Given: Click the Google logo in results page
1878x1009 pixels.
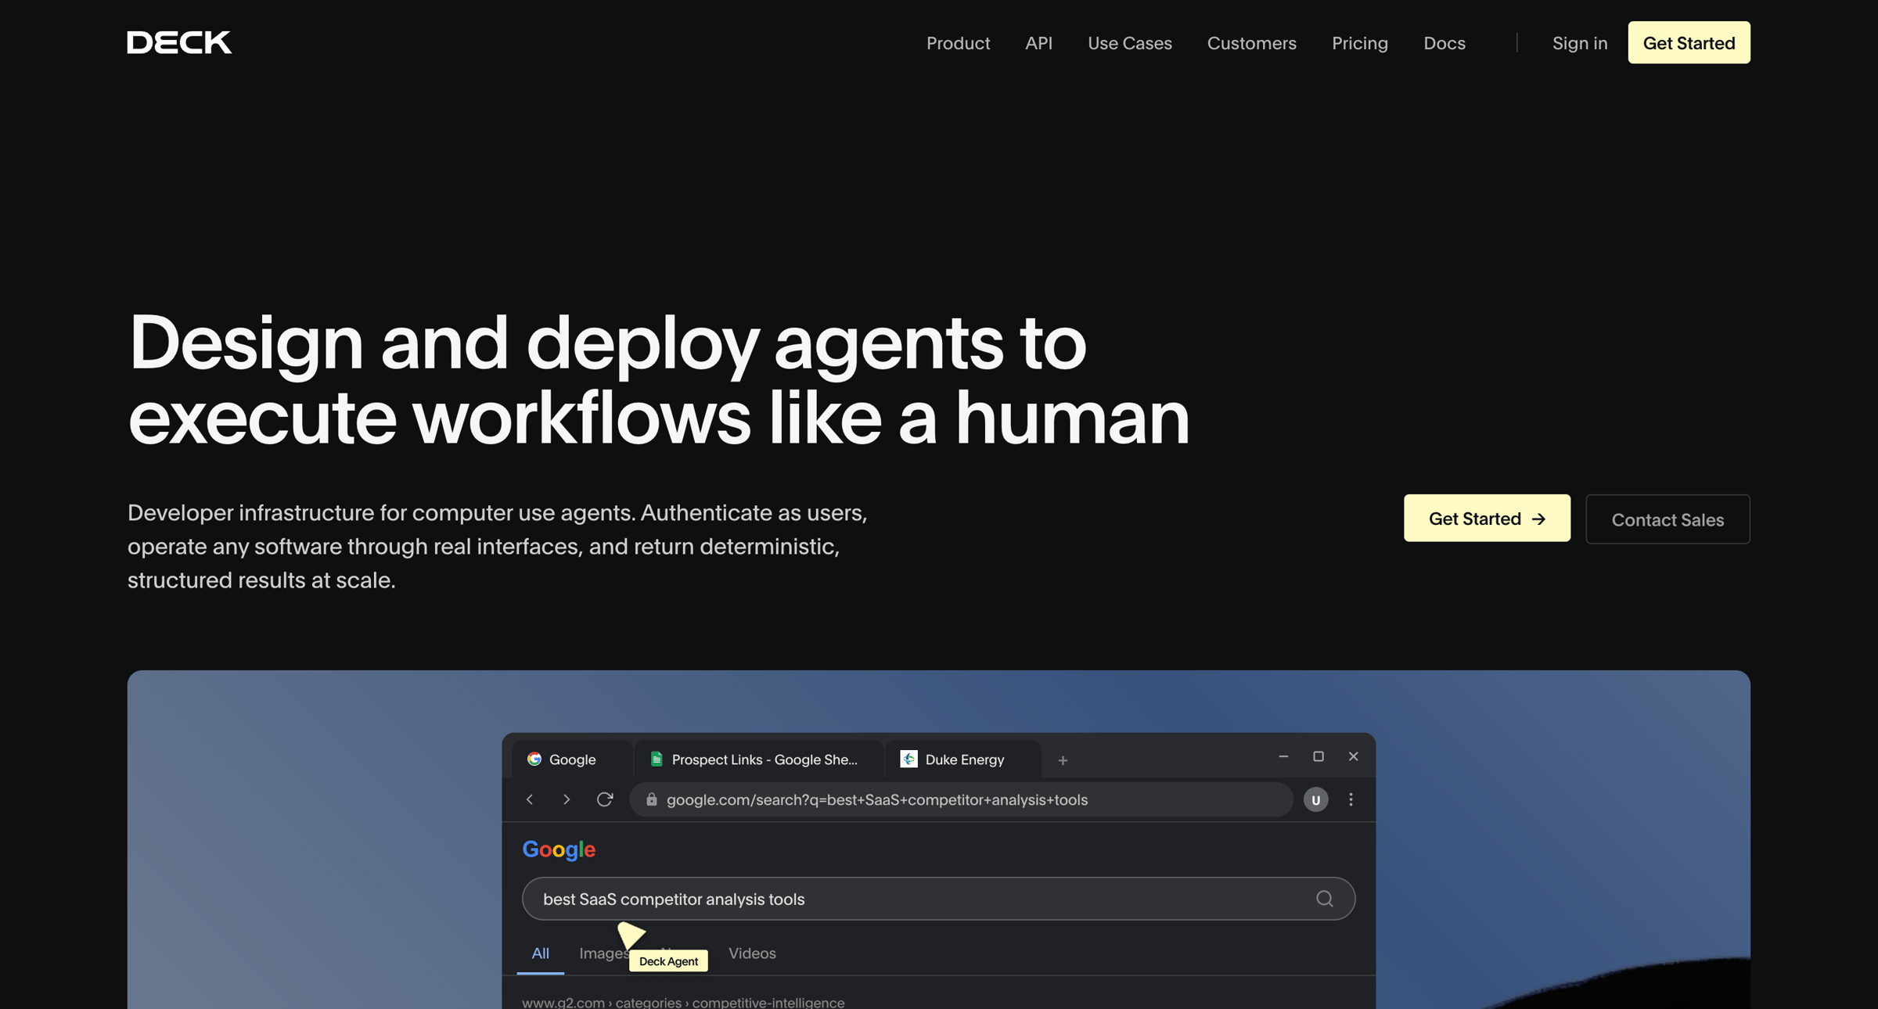Looking at the screenshot, I should pyautogui.click(x=559, y=849).
